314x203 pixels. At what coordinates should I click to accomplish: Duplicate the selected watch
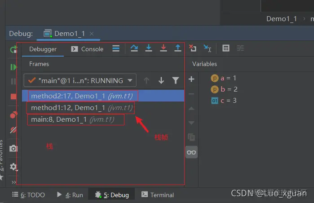[x=191, y=137]
